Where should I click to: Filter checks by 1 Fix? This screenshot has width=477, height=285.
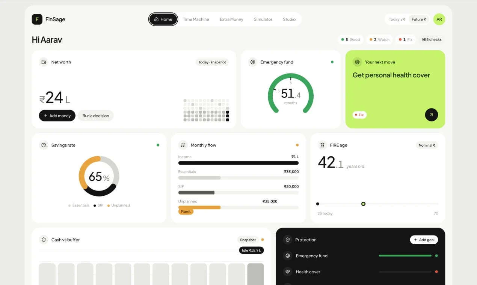(406, 39)
